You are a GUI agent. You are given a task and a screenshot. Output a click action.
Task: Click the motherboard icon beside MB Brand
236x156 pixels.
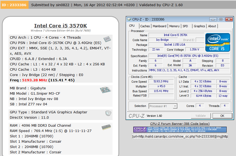105,90
